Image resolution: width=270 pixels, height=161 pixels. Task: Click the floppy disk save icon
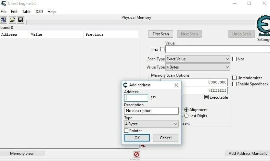(x=20, y=20)
